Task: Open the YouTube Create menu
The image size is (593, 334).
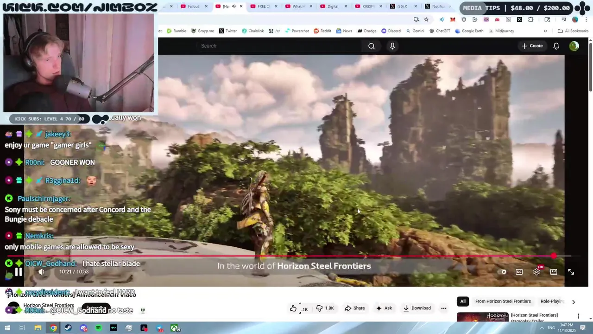Action: (532, 46)
